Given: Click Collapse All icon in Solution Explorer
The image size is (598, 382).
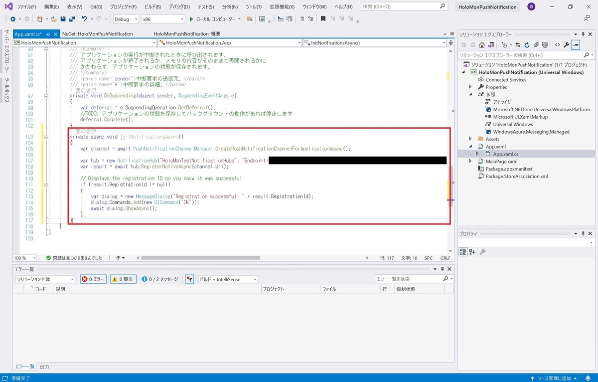Looking at the screenshot, I should 536,45.
